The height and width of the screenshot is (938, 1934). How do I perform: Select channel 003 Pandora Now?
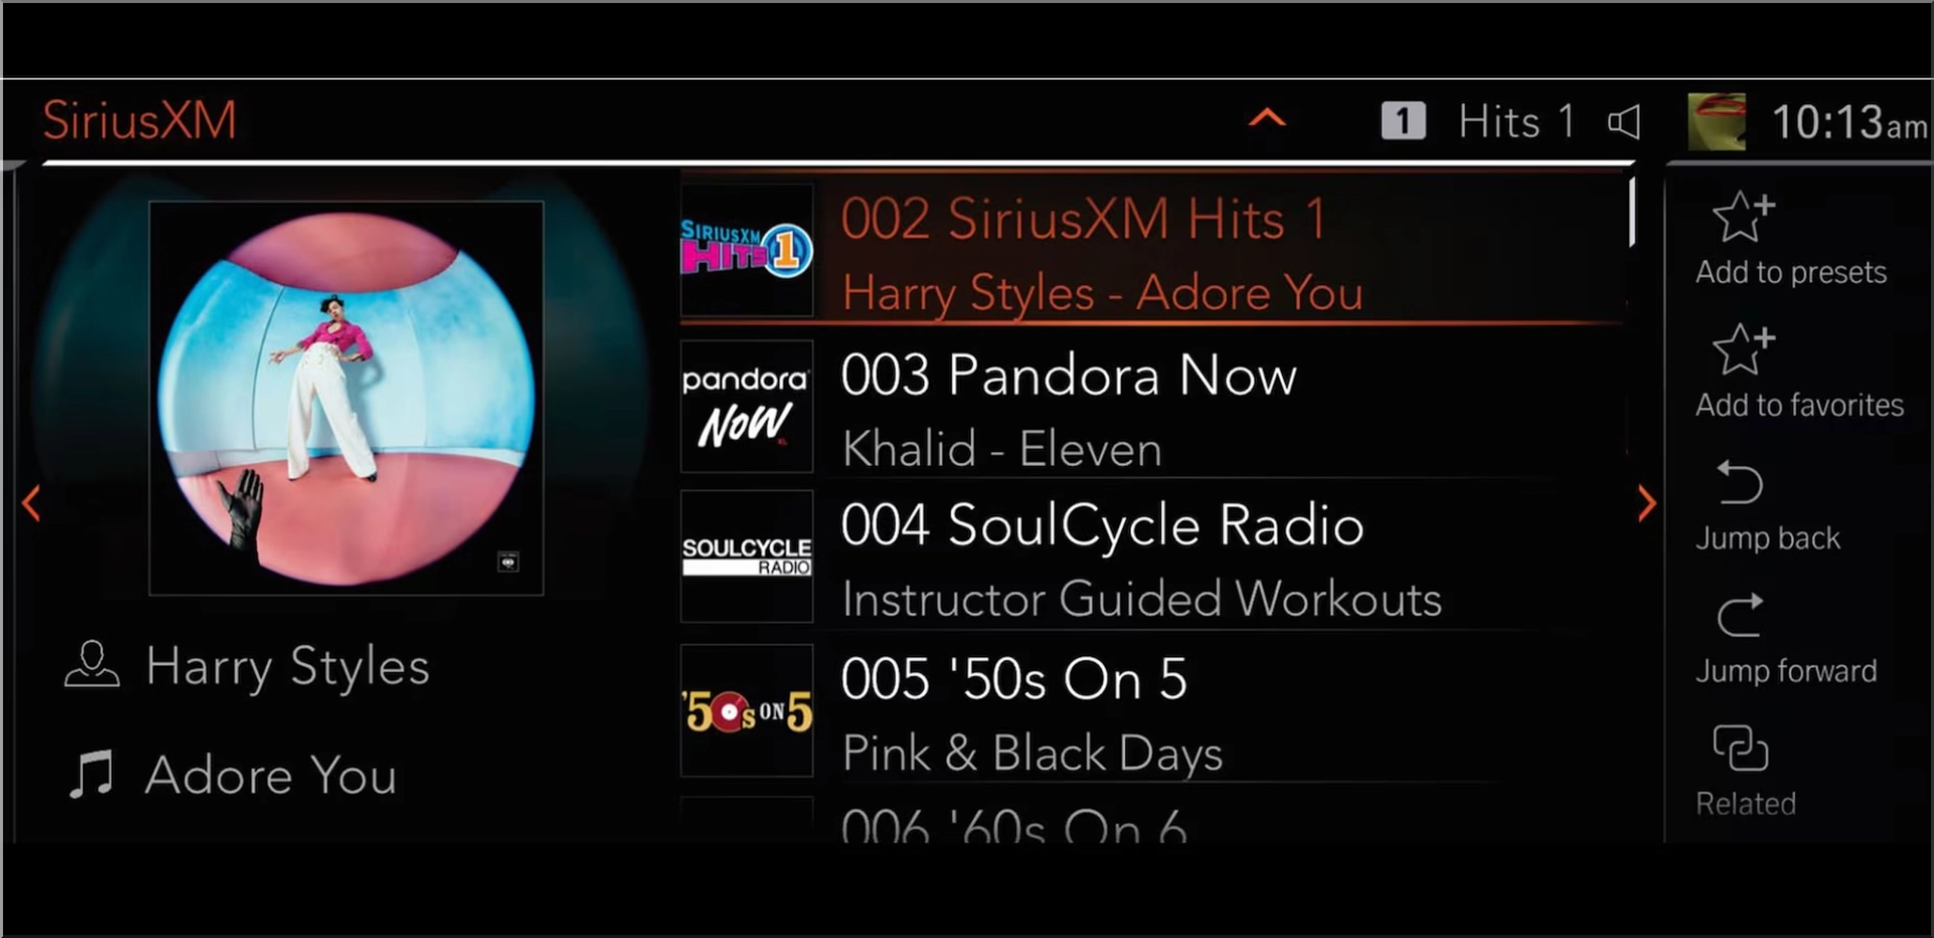pos(1152,406)
